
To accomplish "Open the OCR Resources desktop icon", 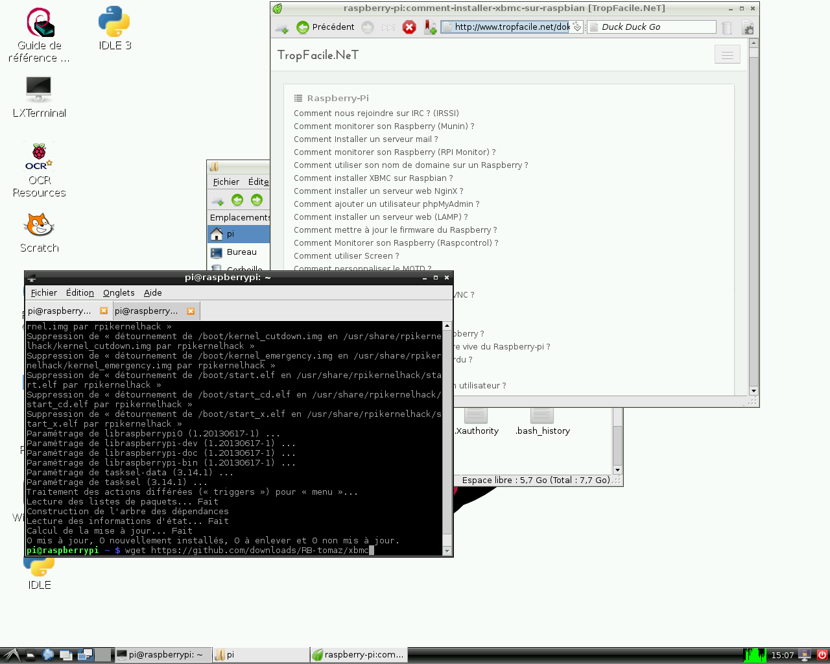I will click(40, 170).
